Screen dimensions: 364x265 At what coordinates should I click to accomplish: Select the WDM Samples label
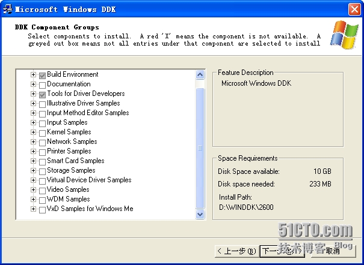(x=68, y=199)
